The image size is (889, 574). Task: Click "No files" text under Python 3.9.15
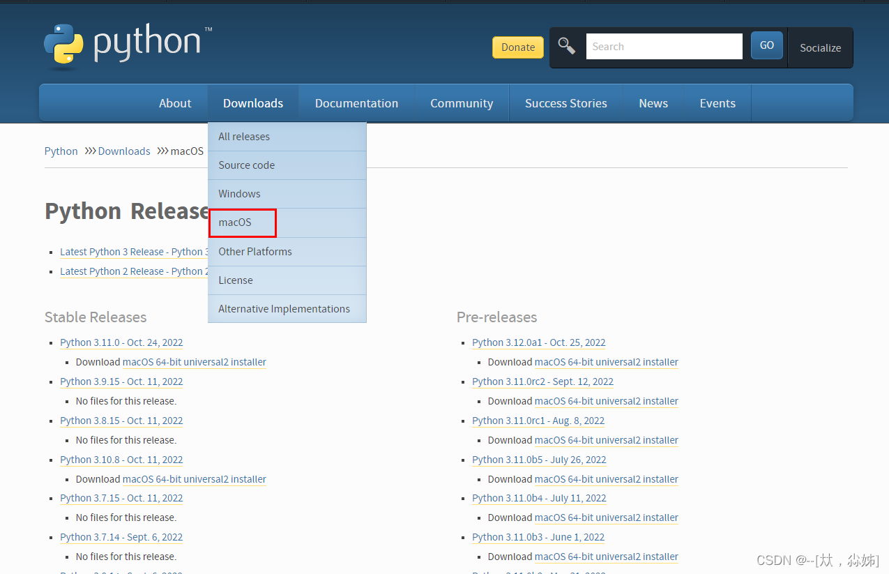pos(126,401)
